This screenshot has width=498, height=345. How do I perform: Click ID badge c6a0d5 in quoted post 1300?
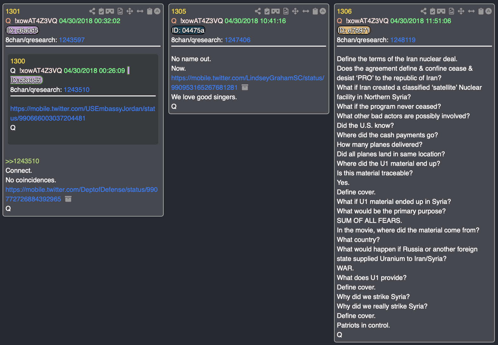click(x=26, y=80)
